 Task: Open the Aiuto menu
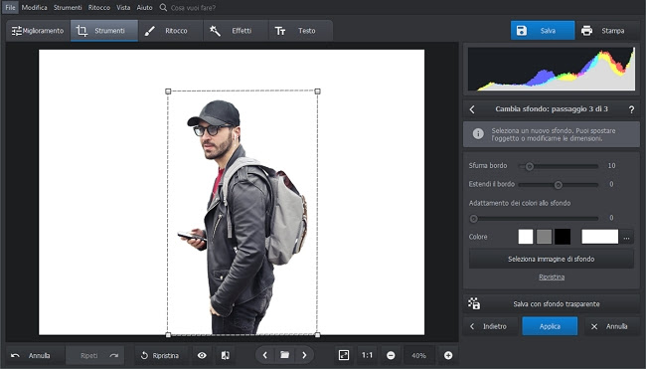pos(145,7)
